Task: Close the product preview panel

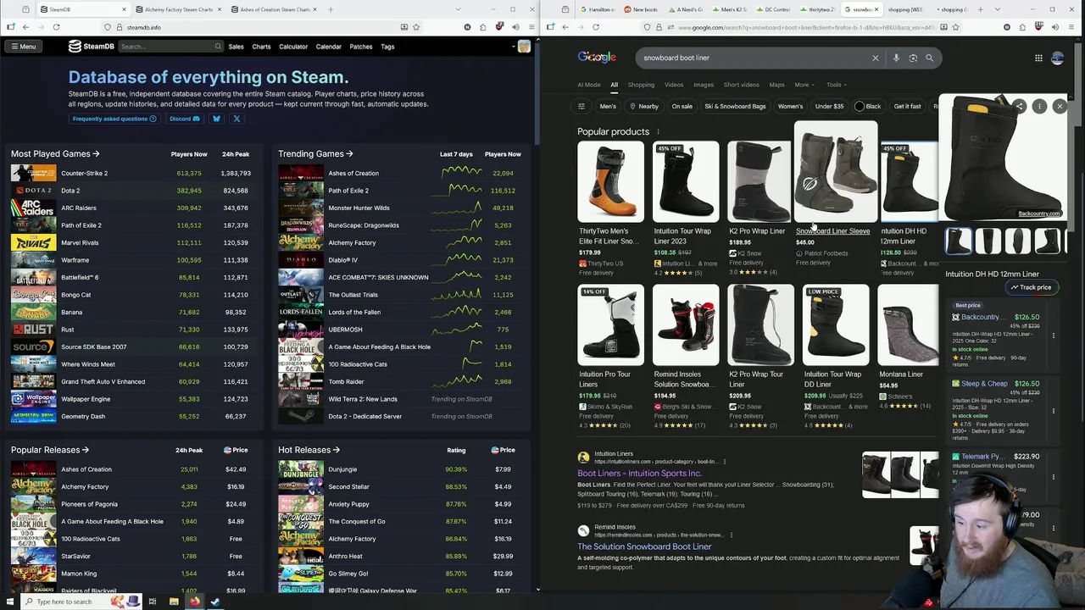Action: point(1060,106)
